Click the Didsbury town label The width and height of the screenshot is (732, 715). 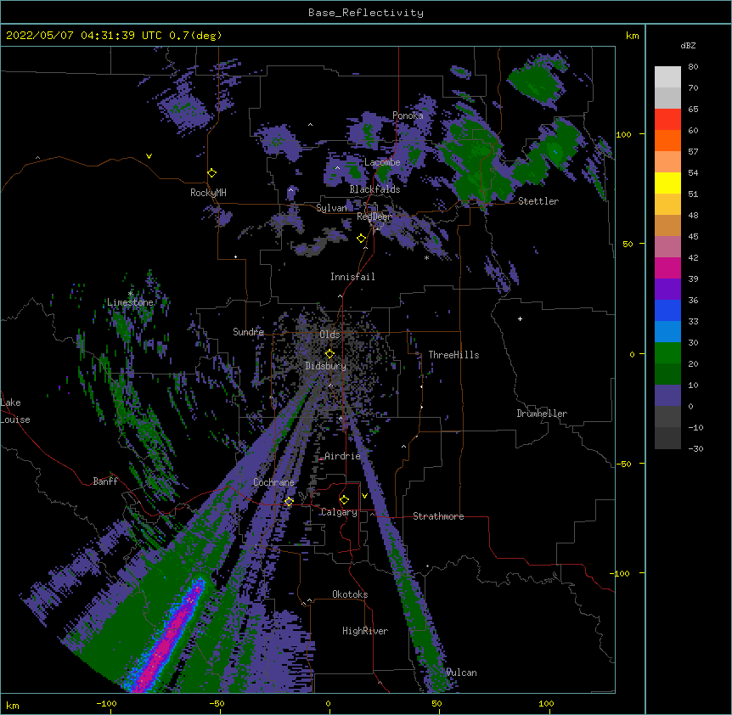pos(326,366)
